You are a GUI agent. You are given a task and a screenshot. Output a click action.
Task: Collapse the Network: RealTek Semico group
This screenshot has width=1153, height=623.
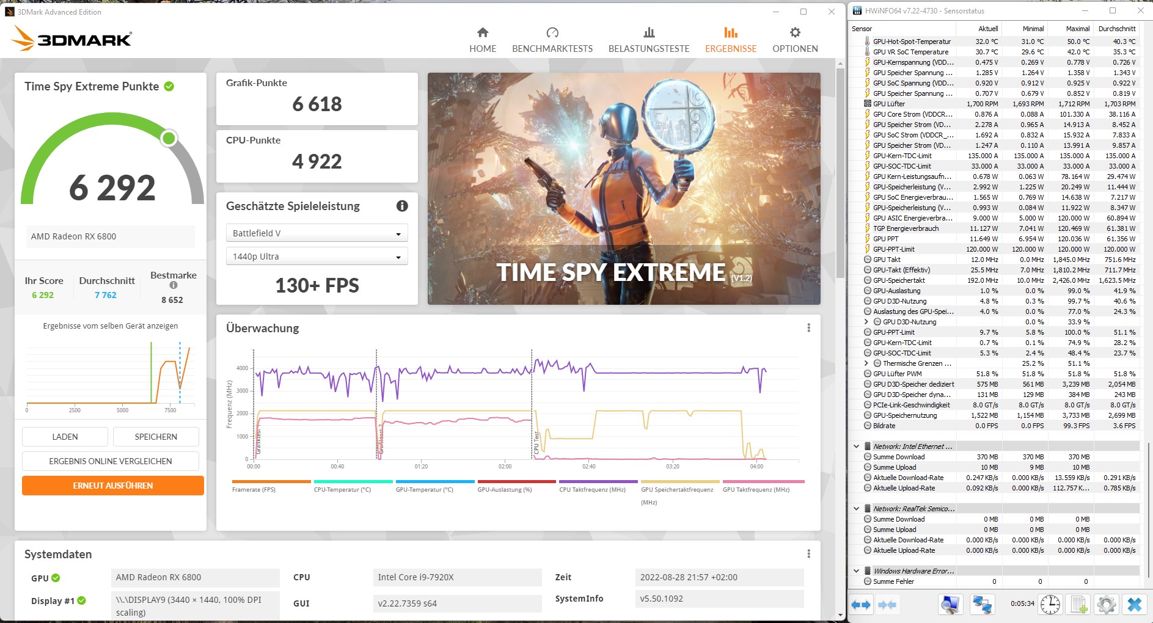click(x=857, y=509)
